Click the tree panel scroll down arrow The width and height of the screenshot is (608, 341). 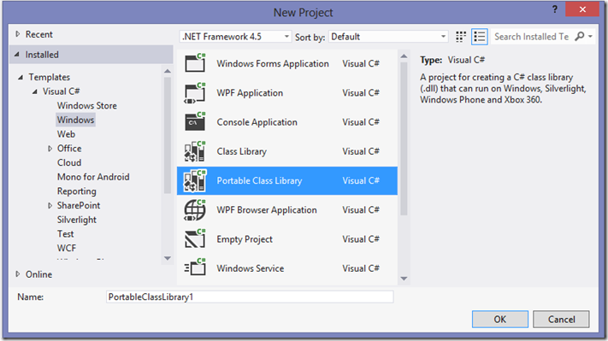tap(167, 258)
